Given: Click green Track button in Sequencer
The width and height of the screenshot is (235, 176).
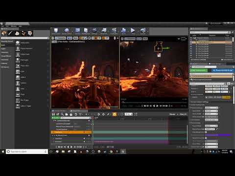Looking at the screenshot, I should point(56,118).
